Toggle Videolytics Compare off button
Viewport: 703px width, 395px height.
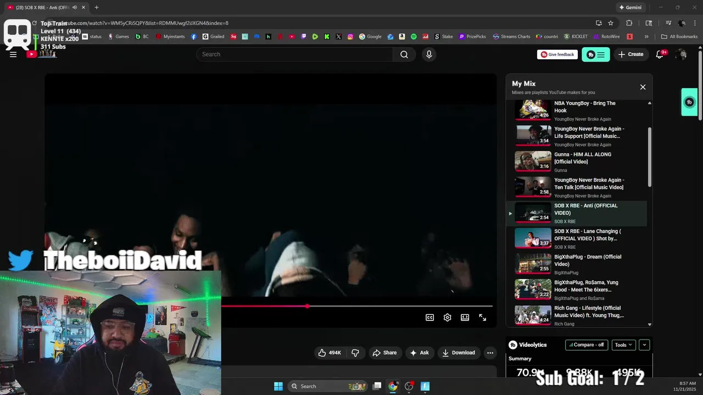[587, 345]
